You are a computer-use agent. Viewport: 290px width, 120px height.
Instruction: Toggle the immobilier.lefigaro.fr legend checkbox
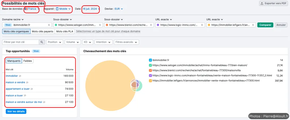coord(150,81)
